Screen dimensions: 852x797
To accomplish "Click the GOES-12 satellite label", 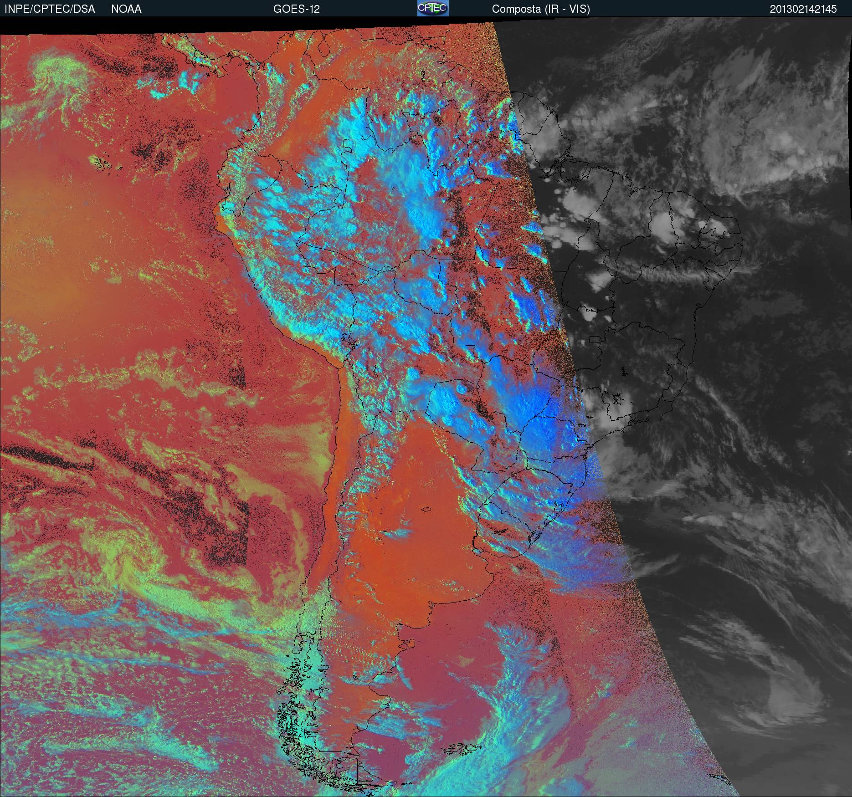I will (296, 9).
